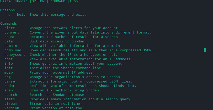Click the 'stream' command text
This screenshot has height=110, width=213.
tap(11, 104)
